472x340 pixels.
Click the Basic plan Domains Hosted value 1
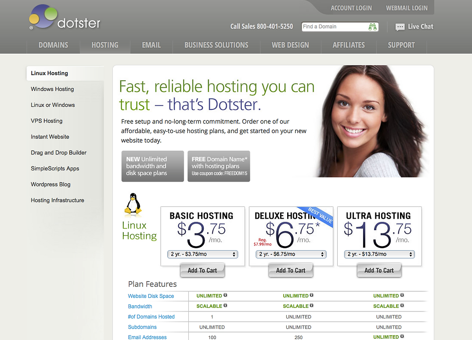tap(212, 317)
